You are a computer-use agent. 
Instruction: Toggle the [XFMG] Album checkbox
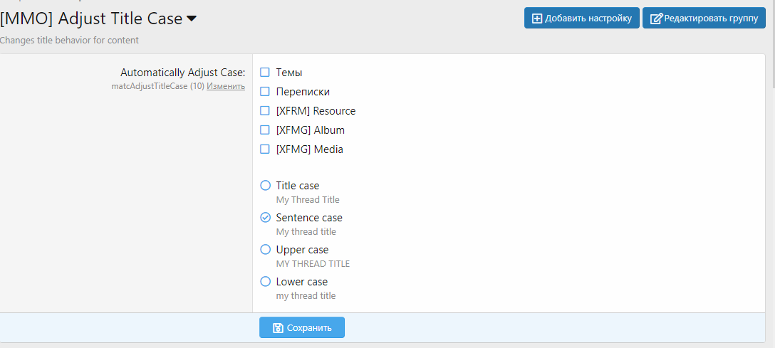click(265, 130)
